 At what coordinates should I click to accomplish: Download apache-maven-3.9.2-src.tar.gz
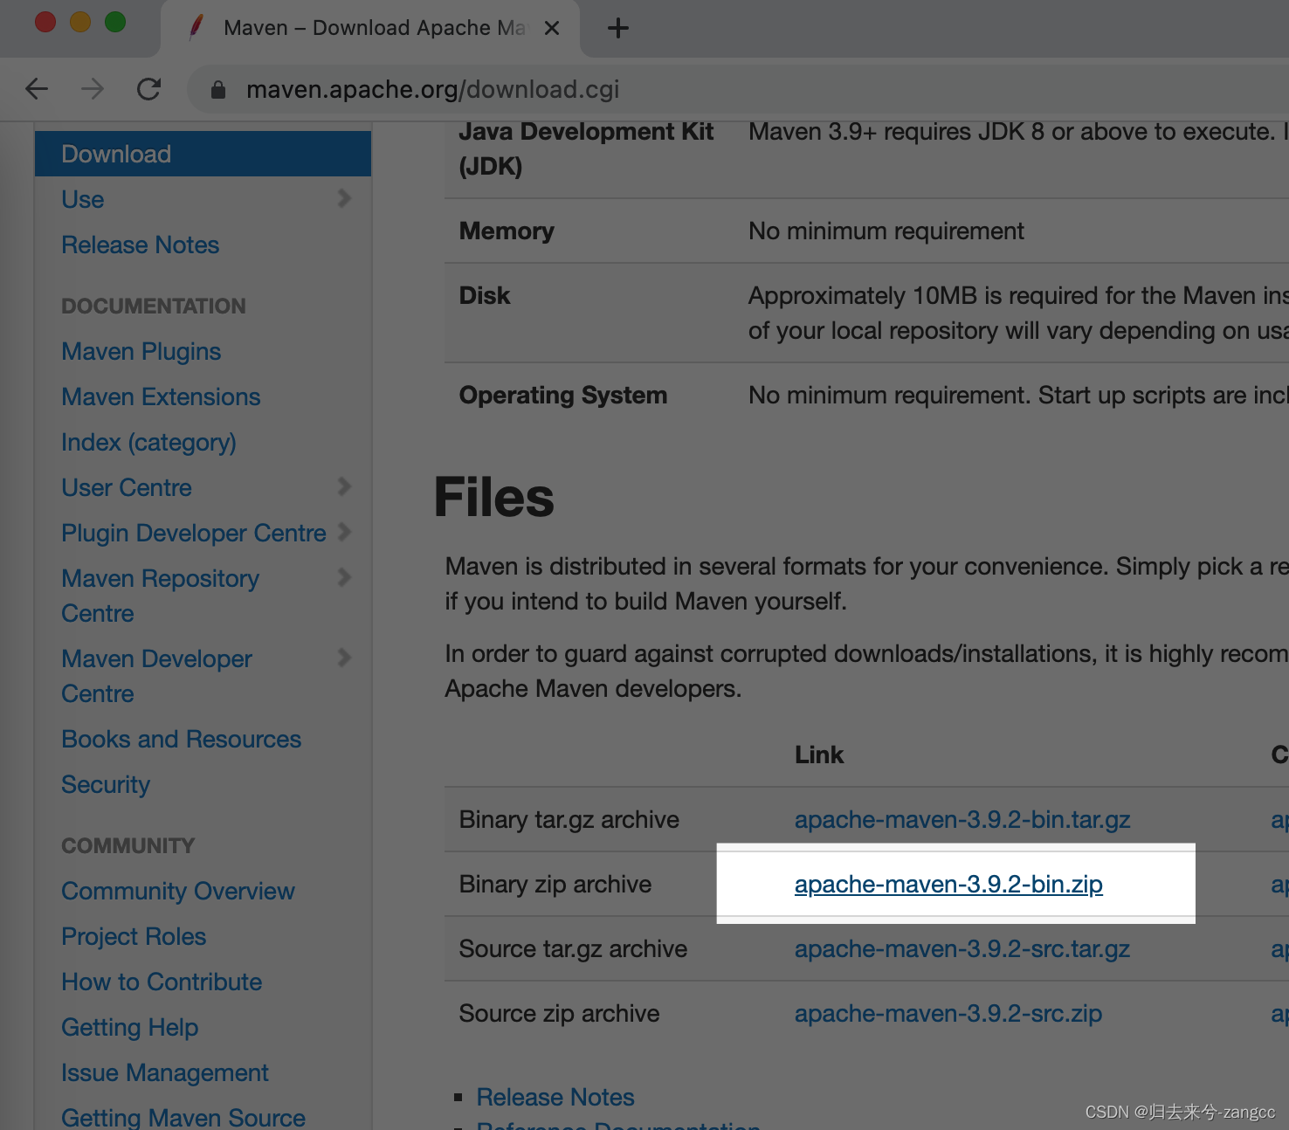(x=962, y=948)
